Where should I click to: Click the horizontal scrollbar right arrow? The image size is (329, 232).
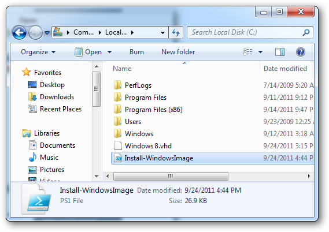point(309,176)
